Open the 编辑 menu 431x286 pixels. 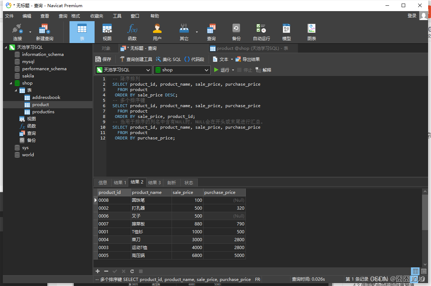point(27,16)
